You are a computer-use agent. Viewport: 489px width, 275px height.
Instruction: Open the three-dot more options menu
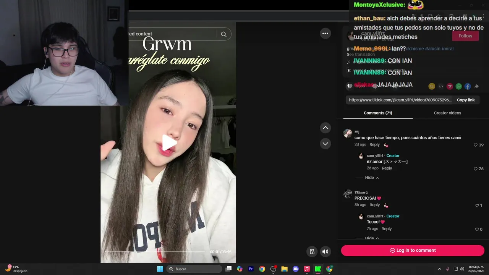click(325, 34)
